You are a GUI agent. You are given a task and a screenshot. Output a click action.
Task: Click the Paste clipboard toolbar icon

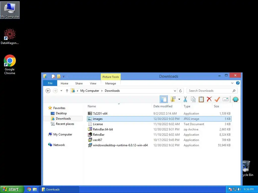point(201,99)
